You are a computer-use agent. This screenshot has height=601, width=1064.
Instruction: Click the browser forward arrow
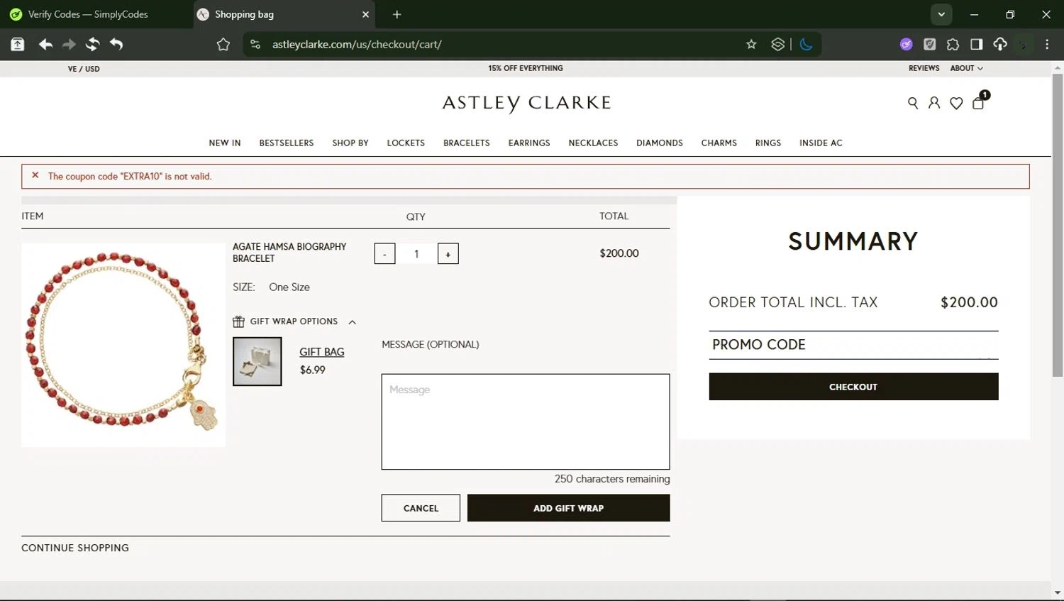coord(69,44)
